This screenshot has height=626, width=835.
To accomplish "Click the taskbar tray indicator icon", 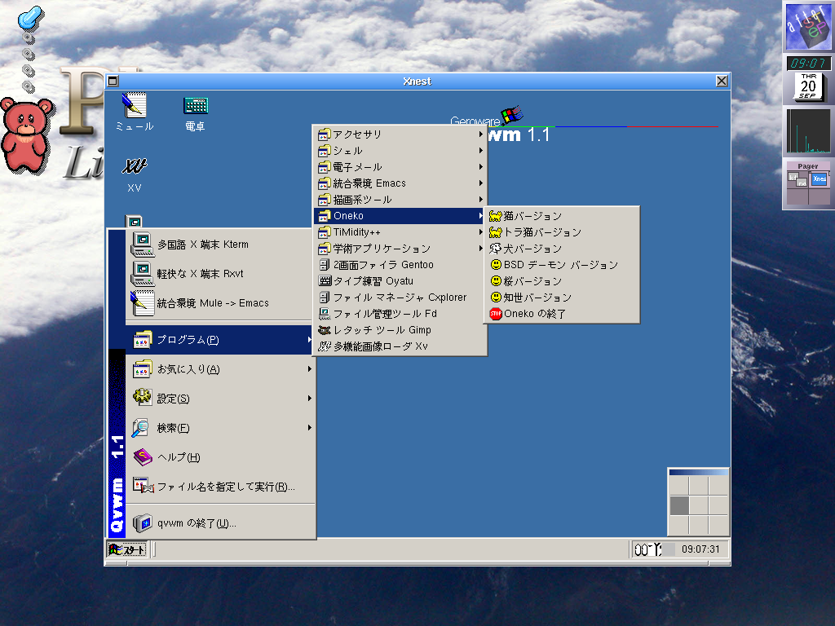I will pyautogui.click(x=648, y=549).
